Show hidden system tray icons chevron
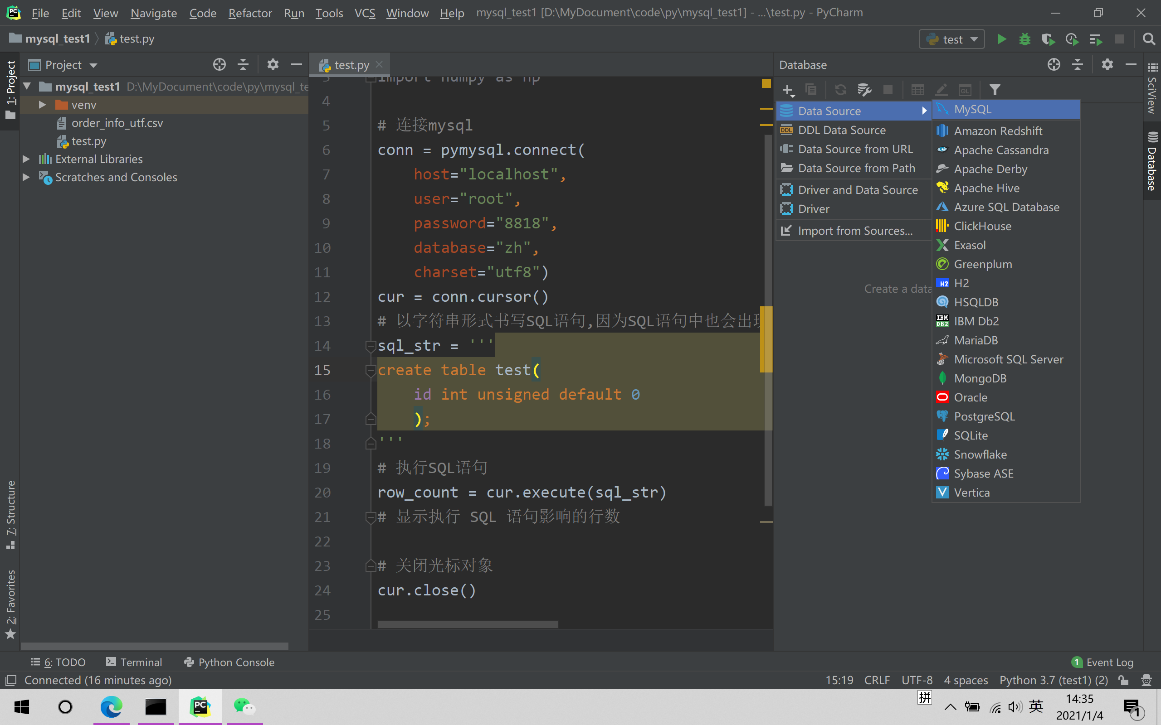 tap(951, 707)
